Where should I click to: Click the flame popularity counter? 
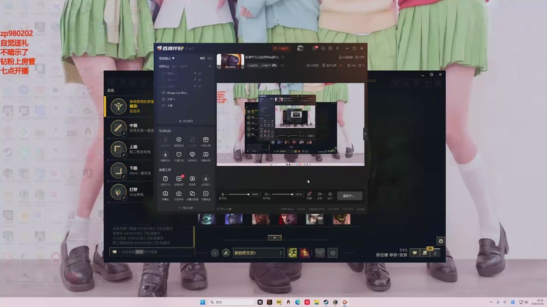tap(351, 65)
